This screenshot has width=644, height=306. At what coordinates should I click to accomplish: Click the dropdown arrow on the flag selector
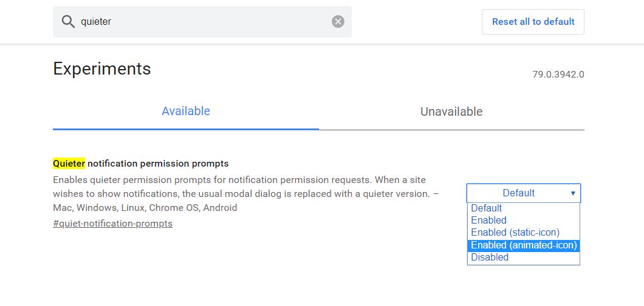coord(573,193)
